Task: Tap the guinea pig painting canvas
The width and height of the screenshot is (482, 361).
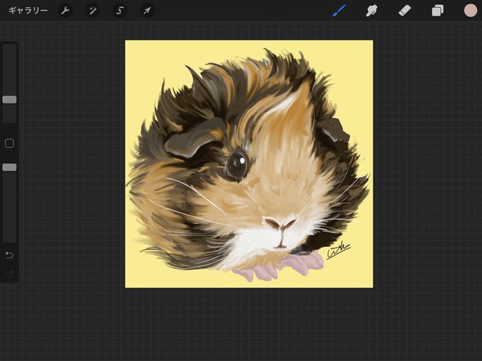Action: pos(249,164)
